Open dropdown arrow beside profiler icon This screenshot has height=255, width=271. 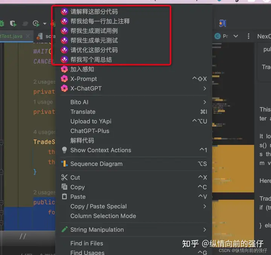click(45, 24)
